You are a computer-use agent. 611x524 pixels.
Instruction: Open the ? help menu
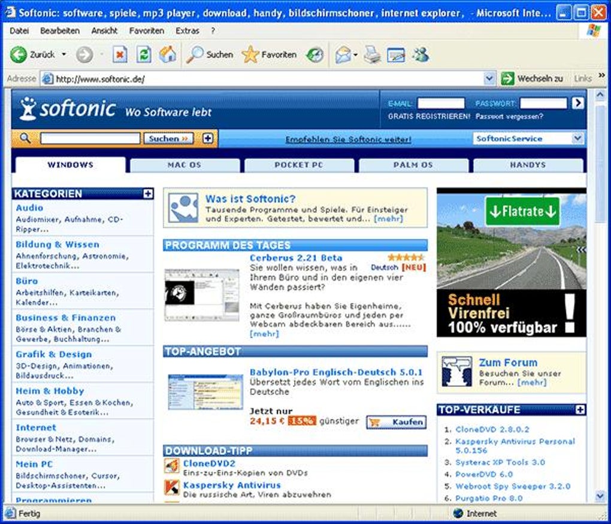213,31
